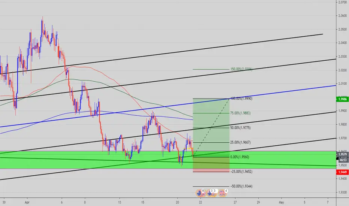Select the -25.00%(1.9452) Fibonacci level label
349x206 pixels.
coord(241,172)
